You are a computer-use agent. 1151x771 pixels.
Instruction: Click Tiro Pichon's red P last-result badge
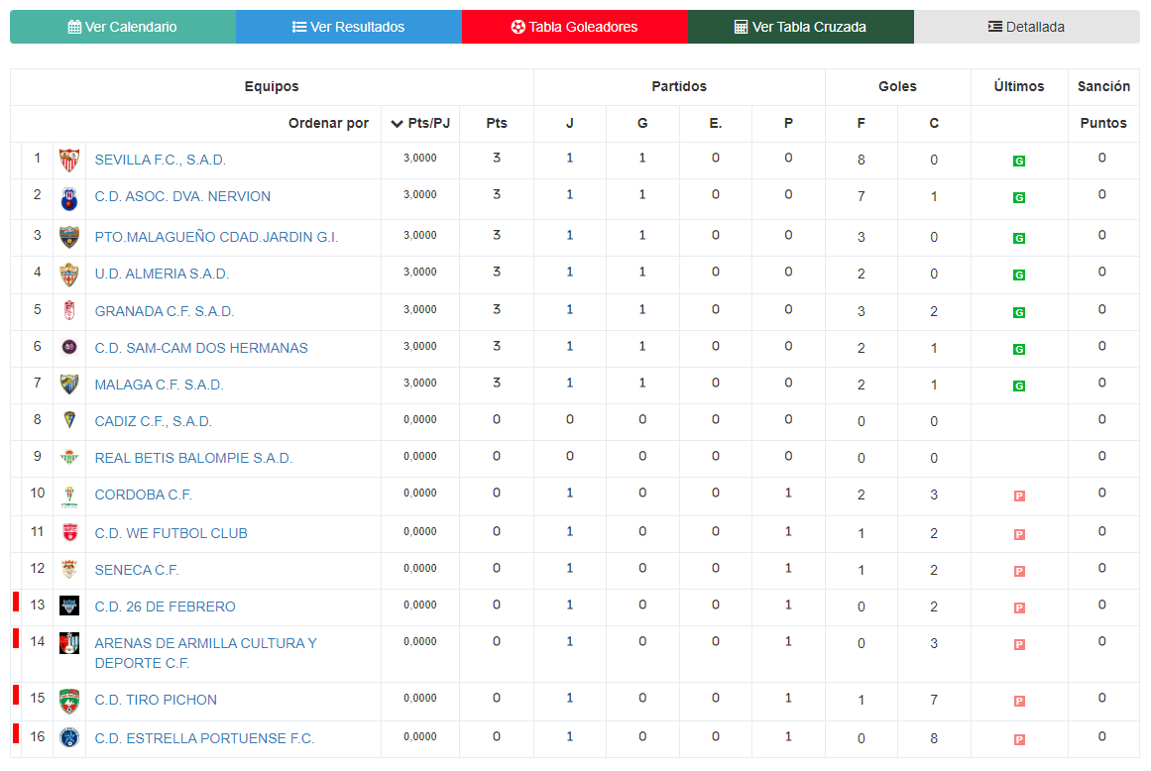pos(1019,701)
